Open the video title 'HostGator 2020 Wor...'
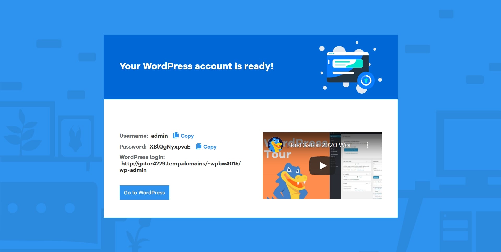 321,145
